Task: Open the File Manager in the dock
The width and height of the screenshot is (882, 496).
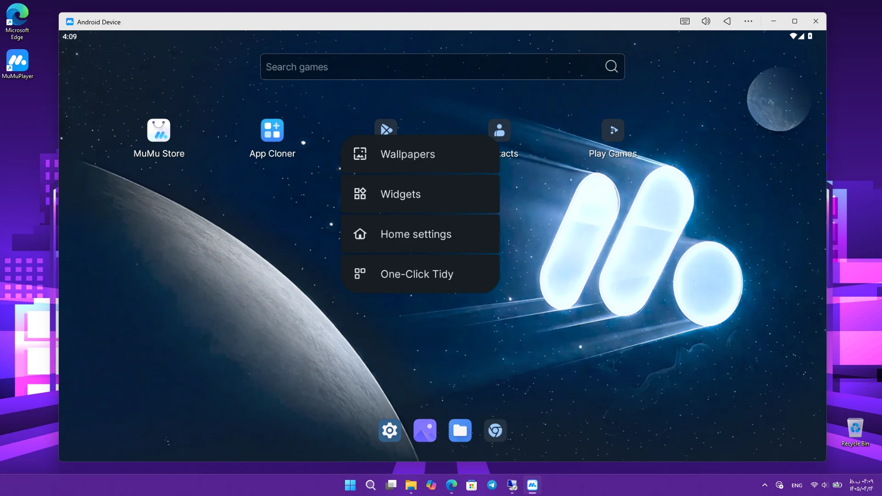Action: point(460,430)
